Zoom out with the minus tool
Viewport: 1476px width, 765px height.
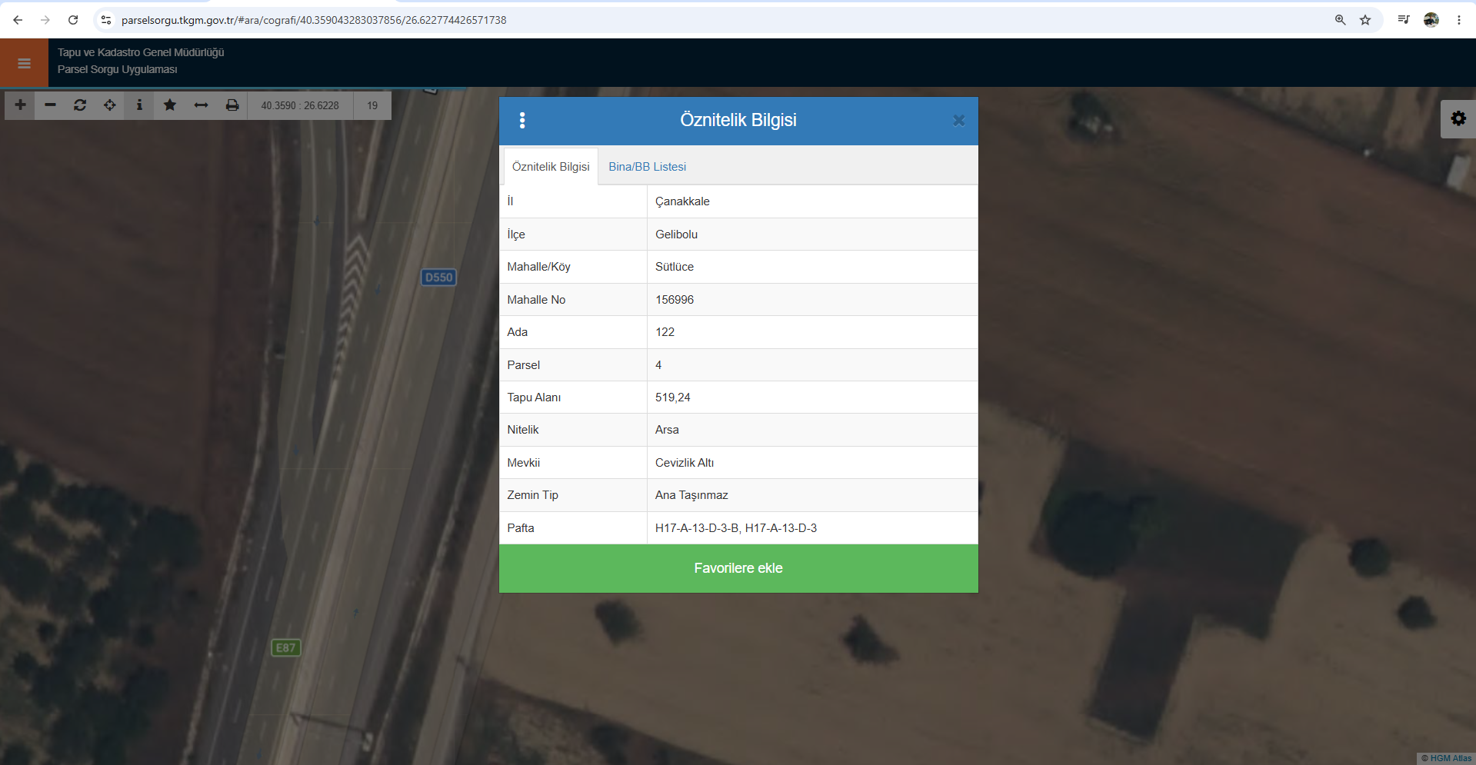50,105
